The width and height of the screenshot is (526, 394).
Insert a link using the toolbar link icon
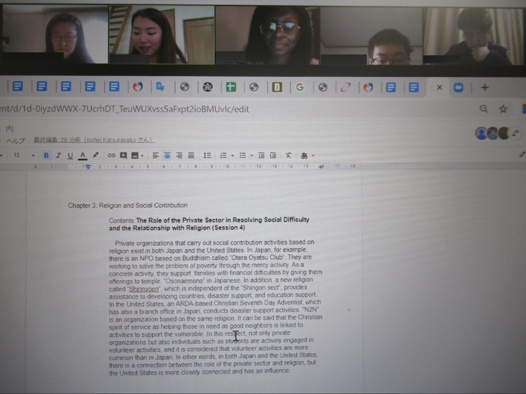111,155
